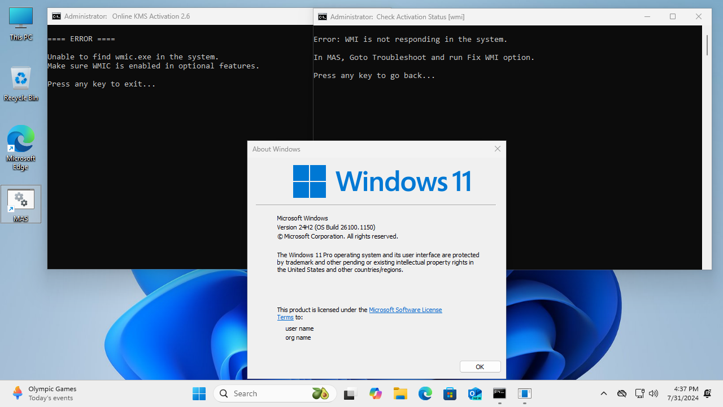
Task: Open the Olympic Games widget
Action: point(44,393)
